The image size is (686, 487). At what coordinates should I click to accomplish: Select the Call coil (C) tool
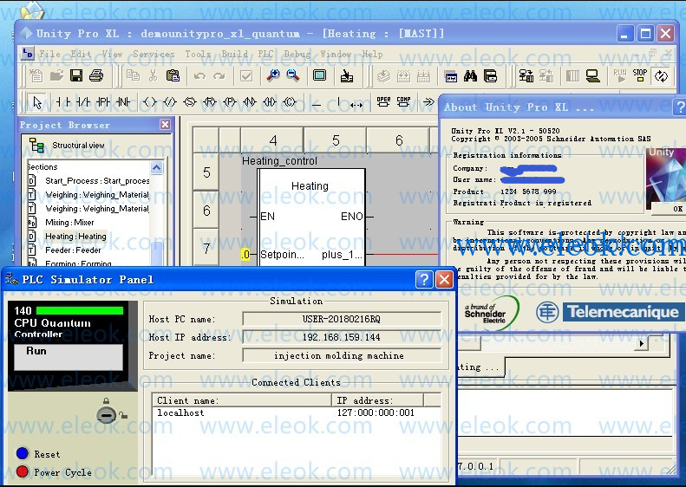[290, 102]
